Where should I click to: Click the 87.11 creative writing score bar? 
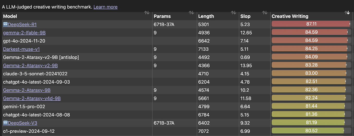(x=310, y=24)
